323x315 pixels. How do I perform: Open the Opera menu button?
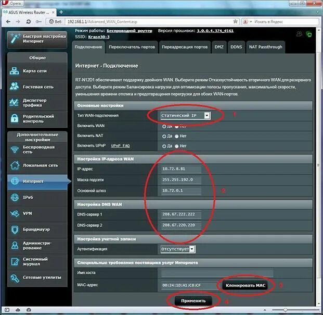12,3
